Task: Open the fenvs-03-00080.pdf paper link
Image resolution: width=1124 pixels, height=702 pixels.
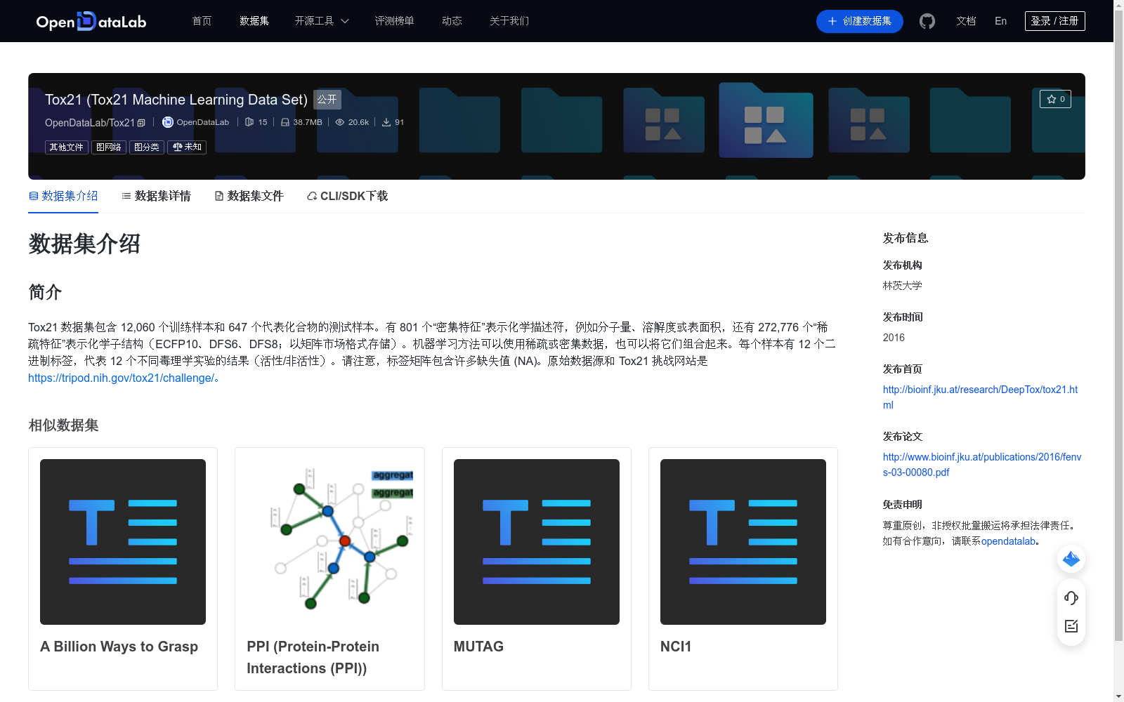Action: (x=982, y=465)
